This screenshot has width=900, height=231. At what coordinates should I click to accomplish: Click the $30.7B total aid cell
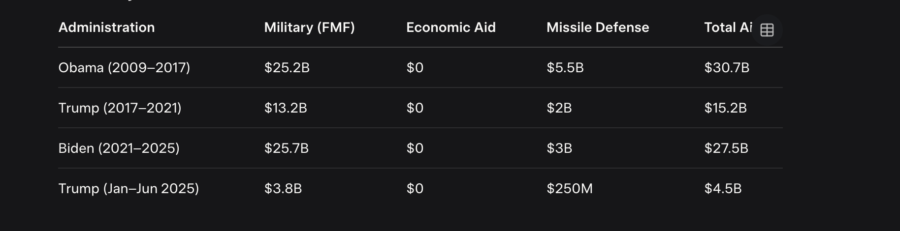coord(727,68)
